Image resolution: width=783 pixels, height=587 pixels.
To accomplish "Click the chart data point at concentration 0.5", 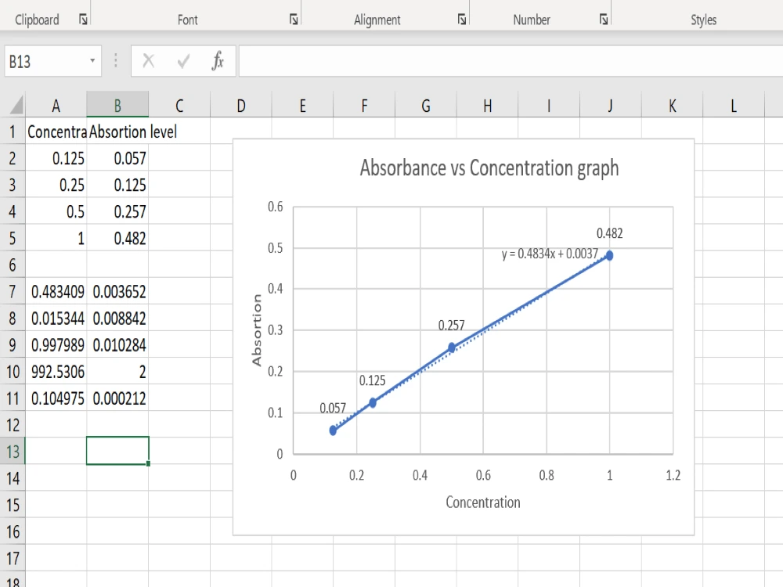I will pyautogui.click(x=452, y=348).
